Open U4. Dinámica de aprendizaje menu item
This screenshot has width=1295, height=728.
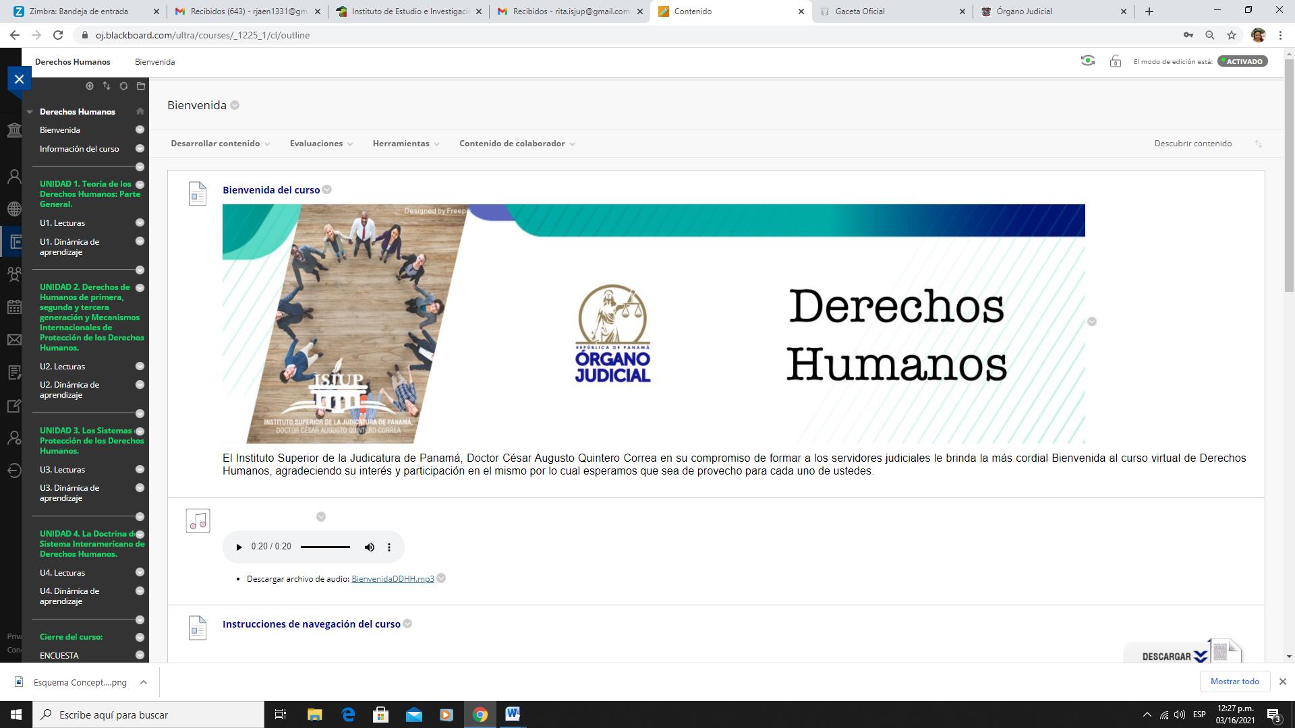[69, 596]
